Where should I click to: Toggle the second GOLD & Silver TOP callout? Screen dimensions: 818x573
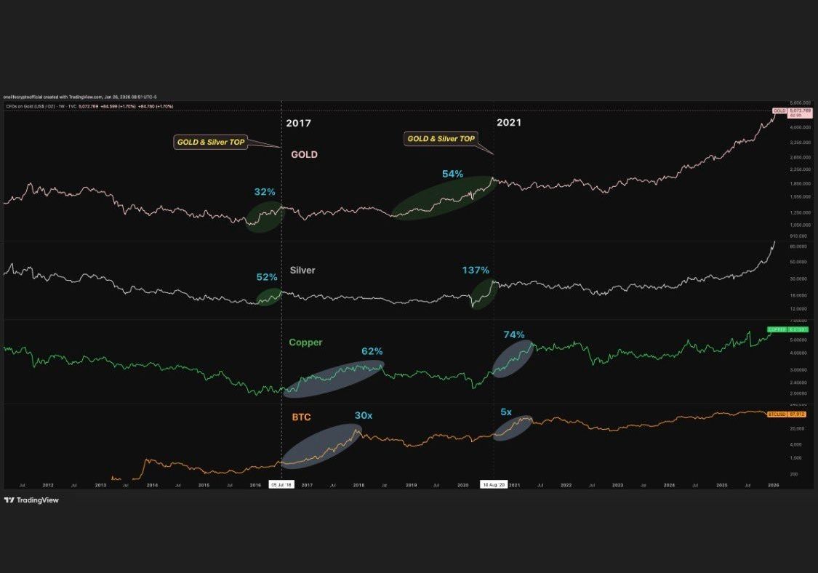(442, 138)
